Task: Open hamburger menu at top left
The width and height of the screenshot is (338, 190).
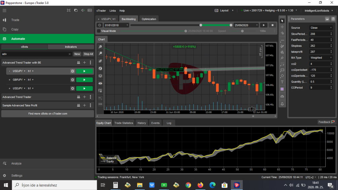Action: click(4, 10)
